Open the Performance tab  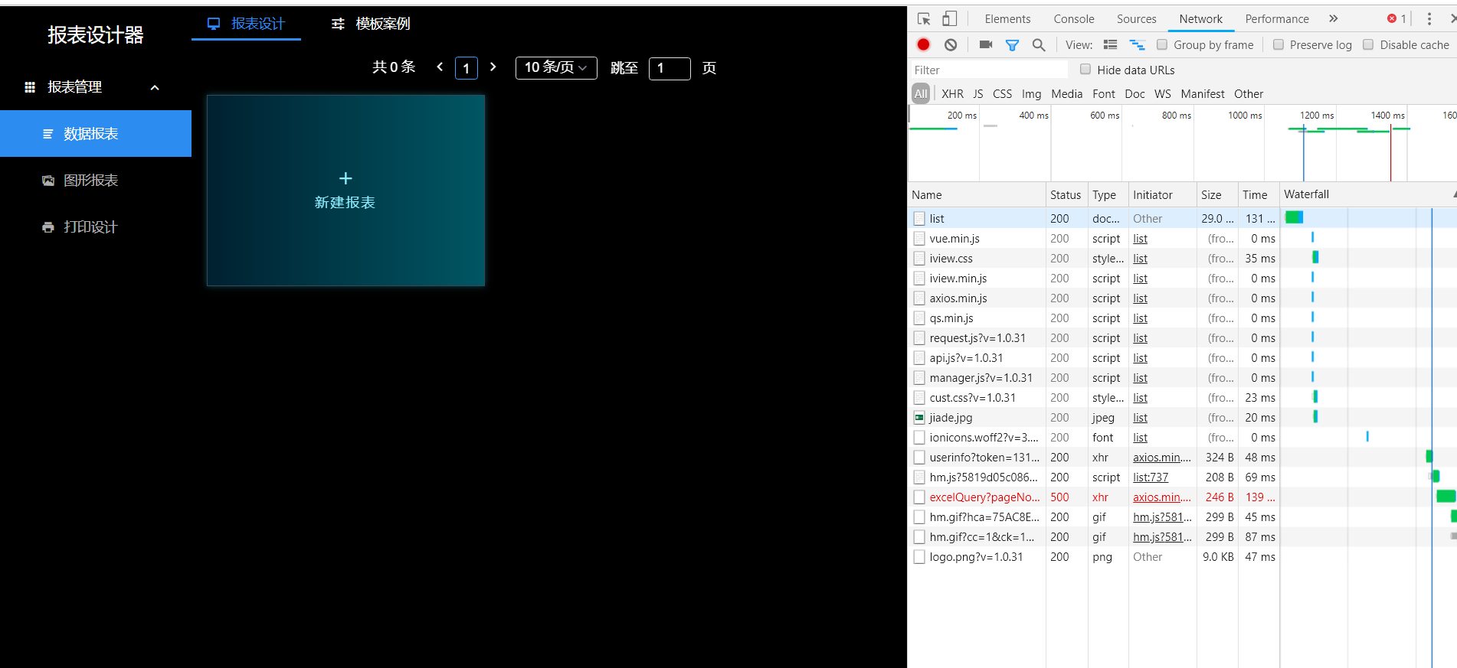(1277, 19)
